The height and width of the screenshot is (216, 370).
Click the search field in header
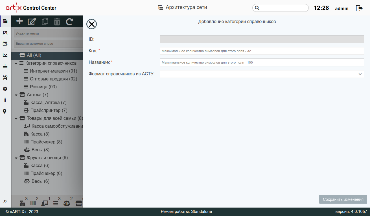[x=280, y=8]
